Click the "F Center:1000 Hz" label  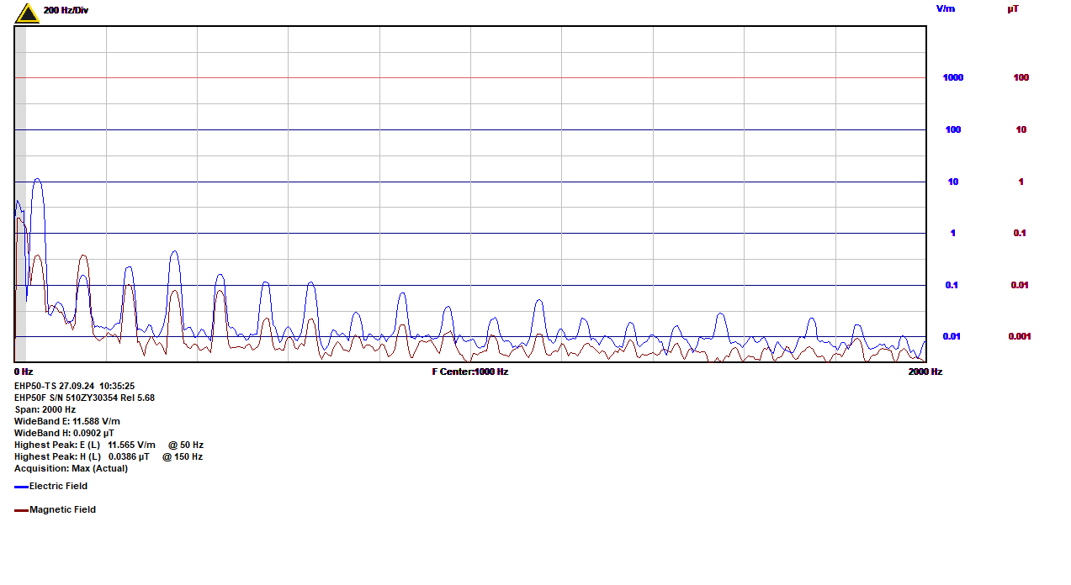(x=470, y=372)
